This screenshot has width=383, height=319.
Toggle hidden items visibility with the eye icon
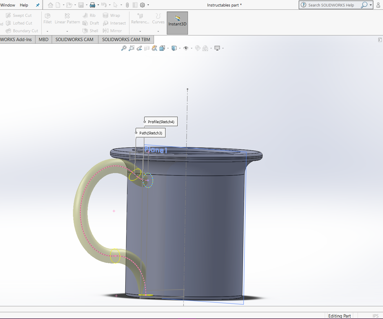coord(186,48)
